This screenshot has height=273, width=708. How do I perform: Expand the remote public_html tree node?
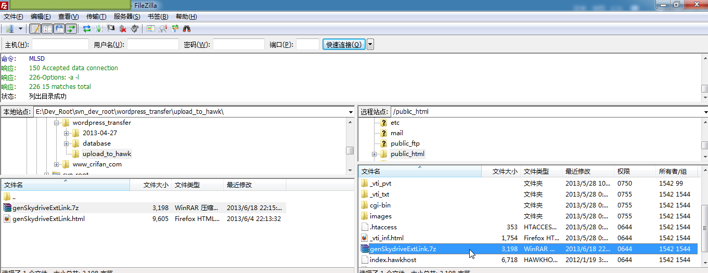point(374,154)
